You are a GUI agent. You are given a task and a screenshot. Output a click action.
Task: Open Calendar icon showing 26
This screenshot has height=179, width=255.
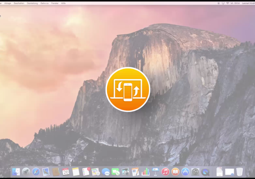tap(66, 172)
